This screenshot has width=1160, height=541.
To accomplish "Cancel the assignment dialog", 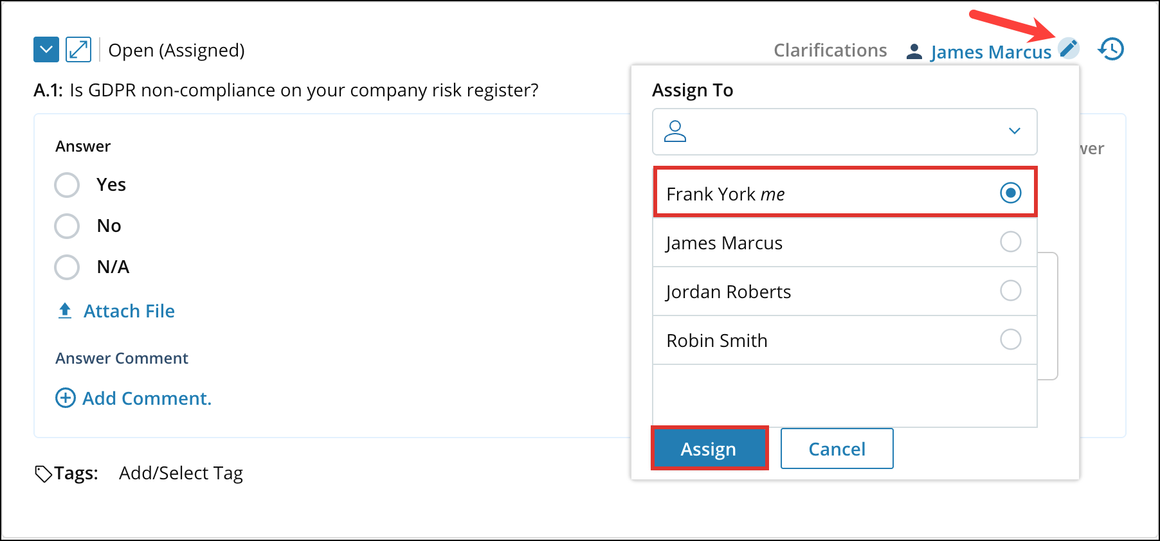I will 837,448.
